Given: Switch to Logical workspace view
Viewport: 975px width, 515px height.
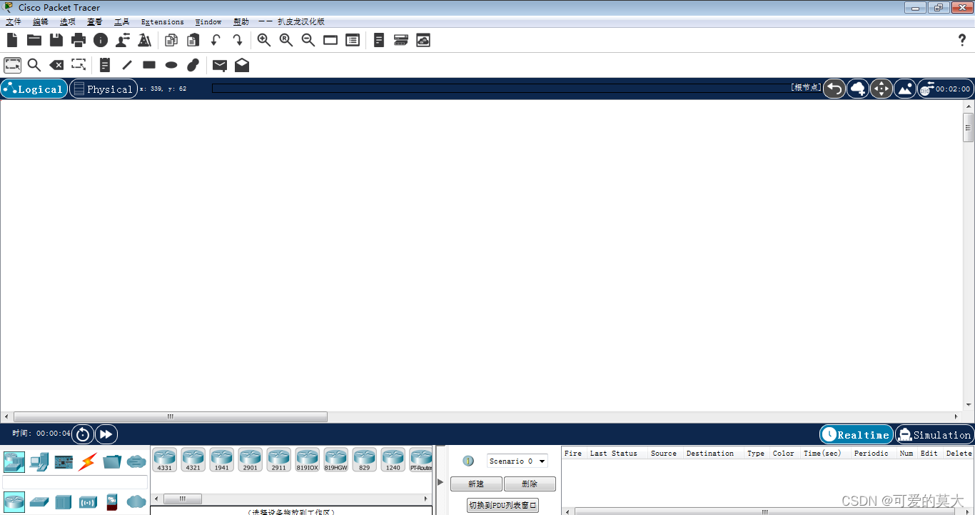Looking at the screenshot, I should point(34,89).
